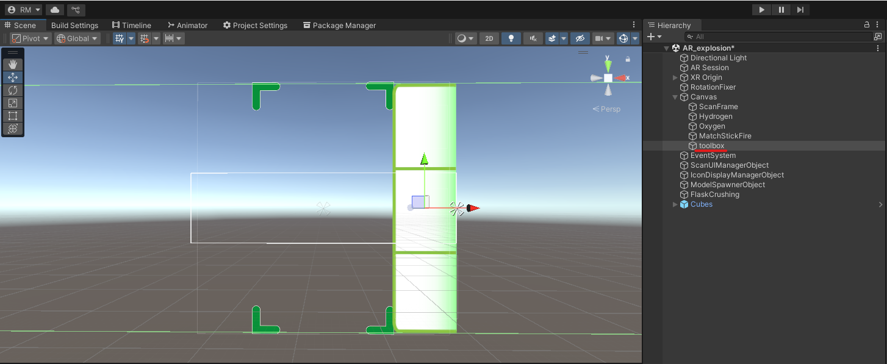Click the Scene panel three-dot menu
The image size is (887, 364).
click(x=634, y=25)
